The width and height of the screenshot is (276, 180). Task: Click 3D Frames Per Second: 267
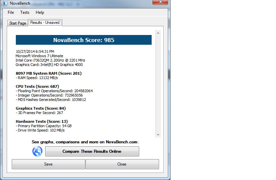pyautogui.click(x=39, y=113)
